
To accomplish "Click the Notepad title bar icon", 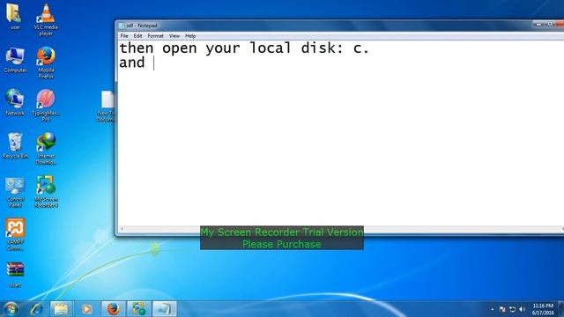I will click(122, 26).
